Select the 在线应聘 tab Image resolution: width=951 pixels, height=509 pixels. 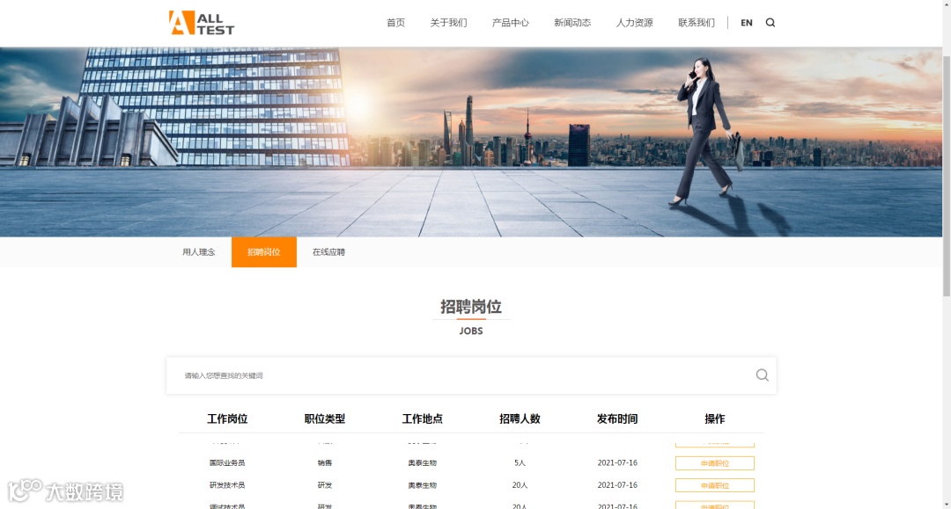tap(328, 251)
